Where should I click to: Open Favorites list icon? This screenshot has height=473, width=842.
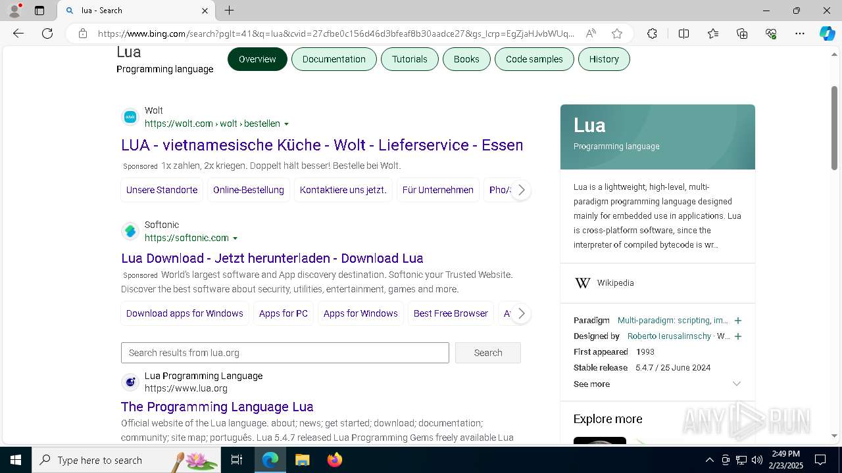point(713,34)
